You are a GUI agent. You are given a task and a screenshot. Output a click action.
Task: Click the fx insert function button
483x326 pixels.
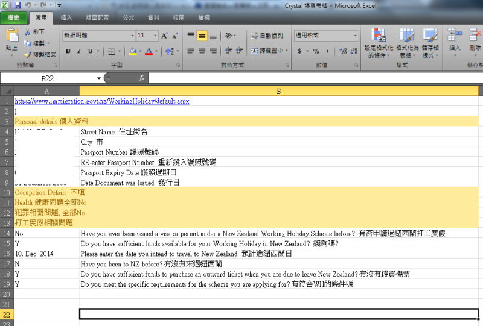tap(142, 78)
